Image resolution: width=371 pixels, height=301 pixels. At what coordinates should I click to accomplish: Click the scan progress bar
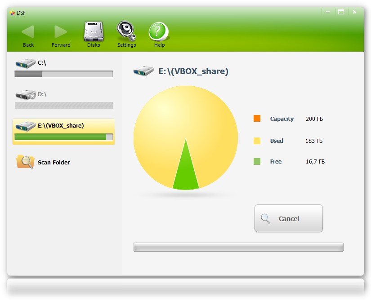pyautogui.click(x=238, y=247)
